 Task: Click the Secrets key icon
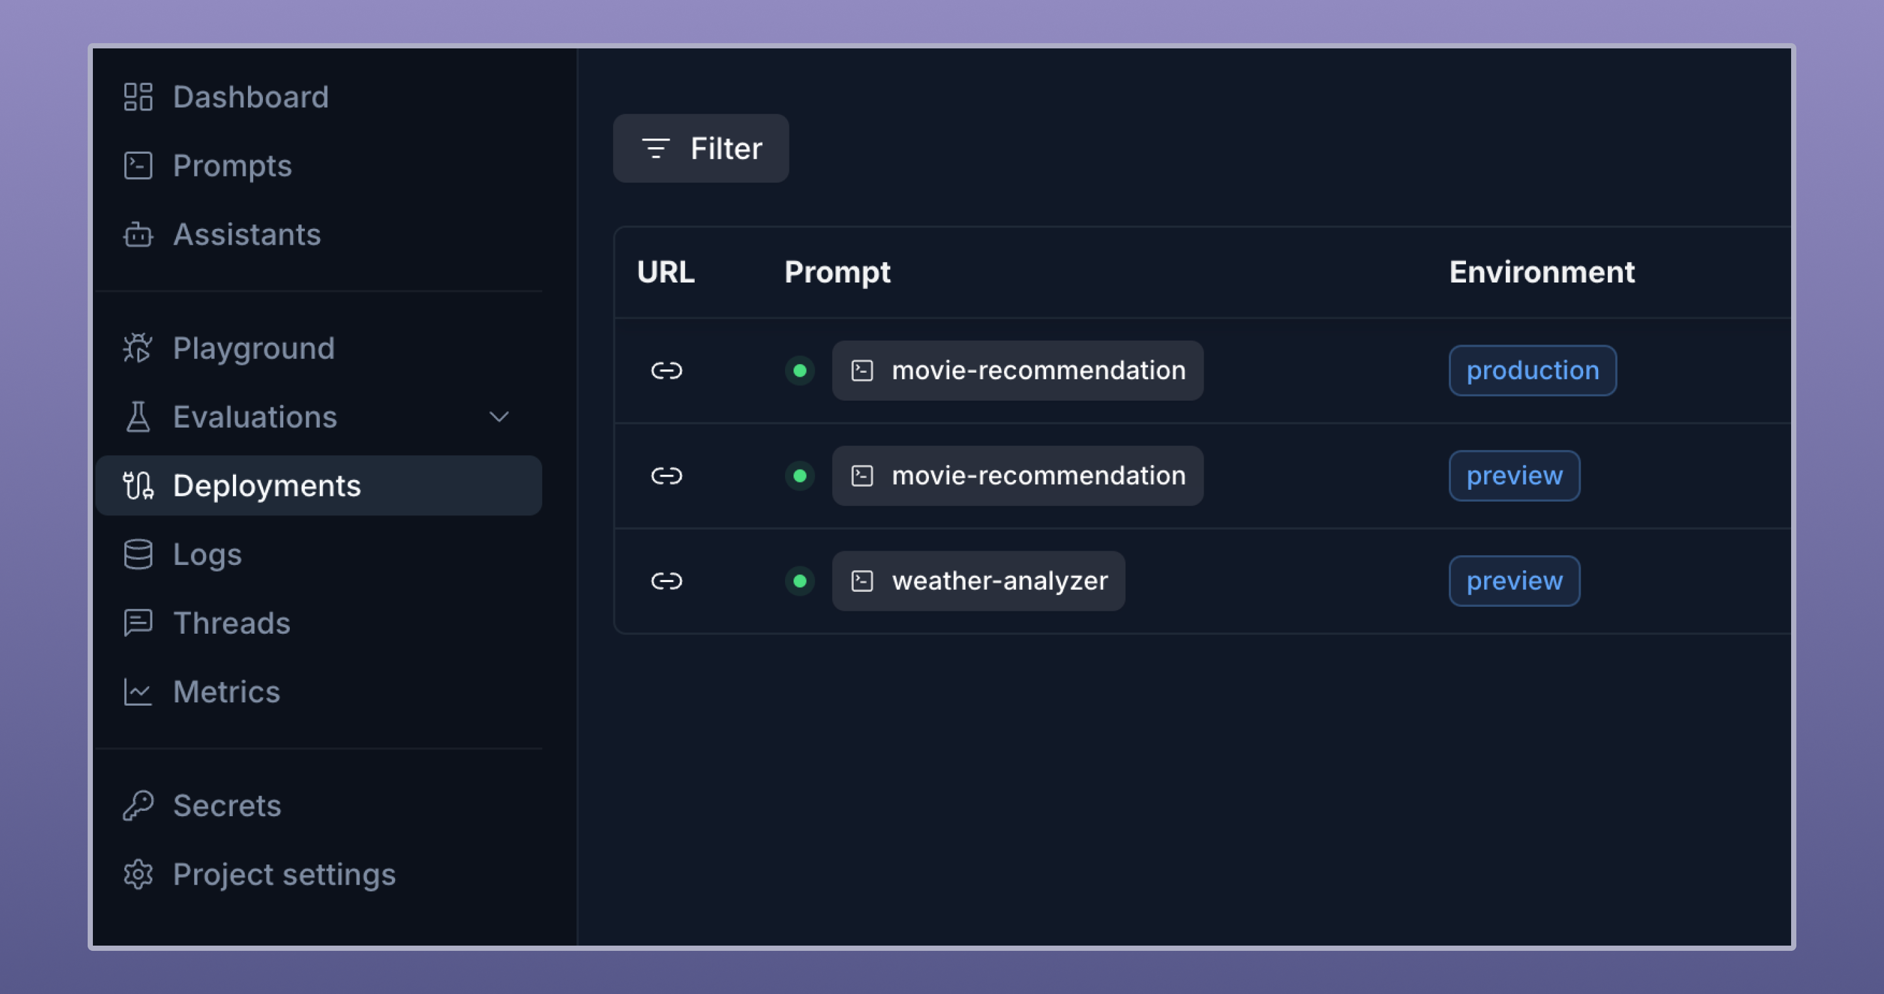(137, 806)
